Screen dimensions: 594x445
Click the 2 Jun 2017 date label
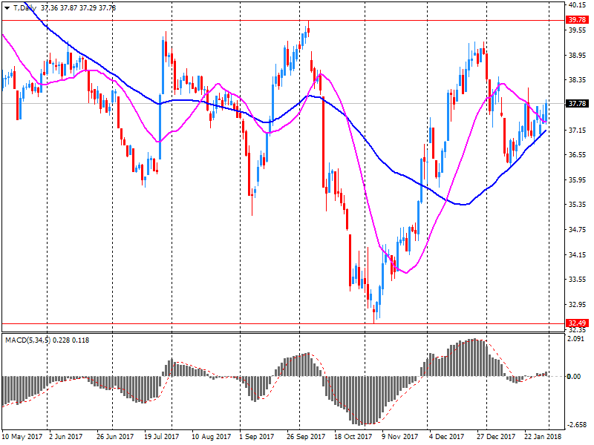(65, 438)
